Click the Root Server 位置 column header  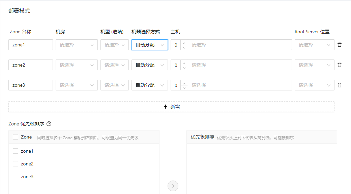click(312, 32)
